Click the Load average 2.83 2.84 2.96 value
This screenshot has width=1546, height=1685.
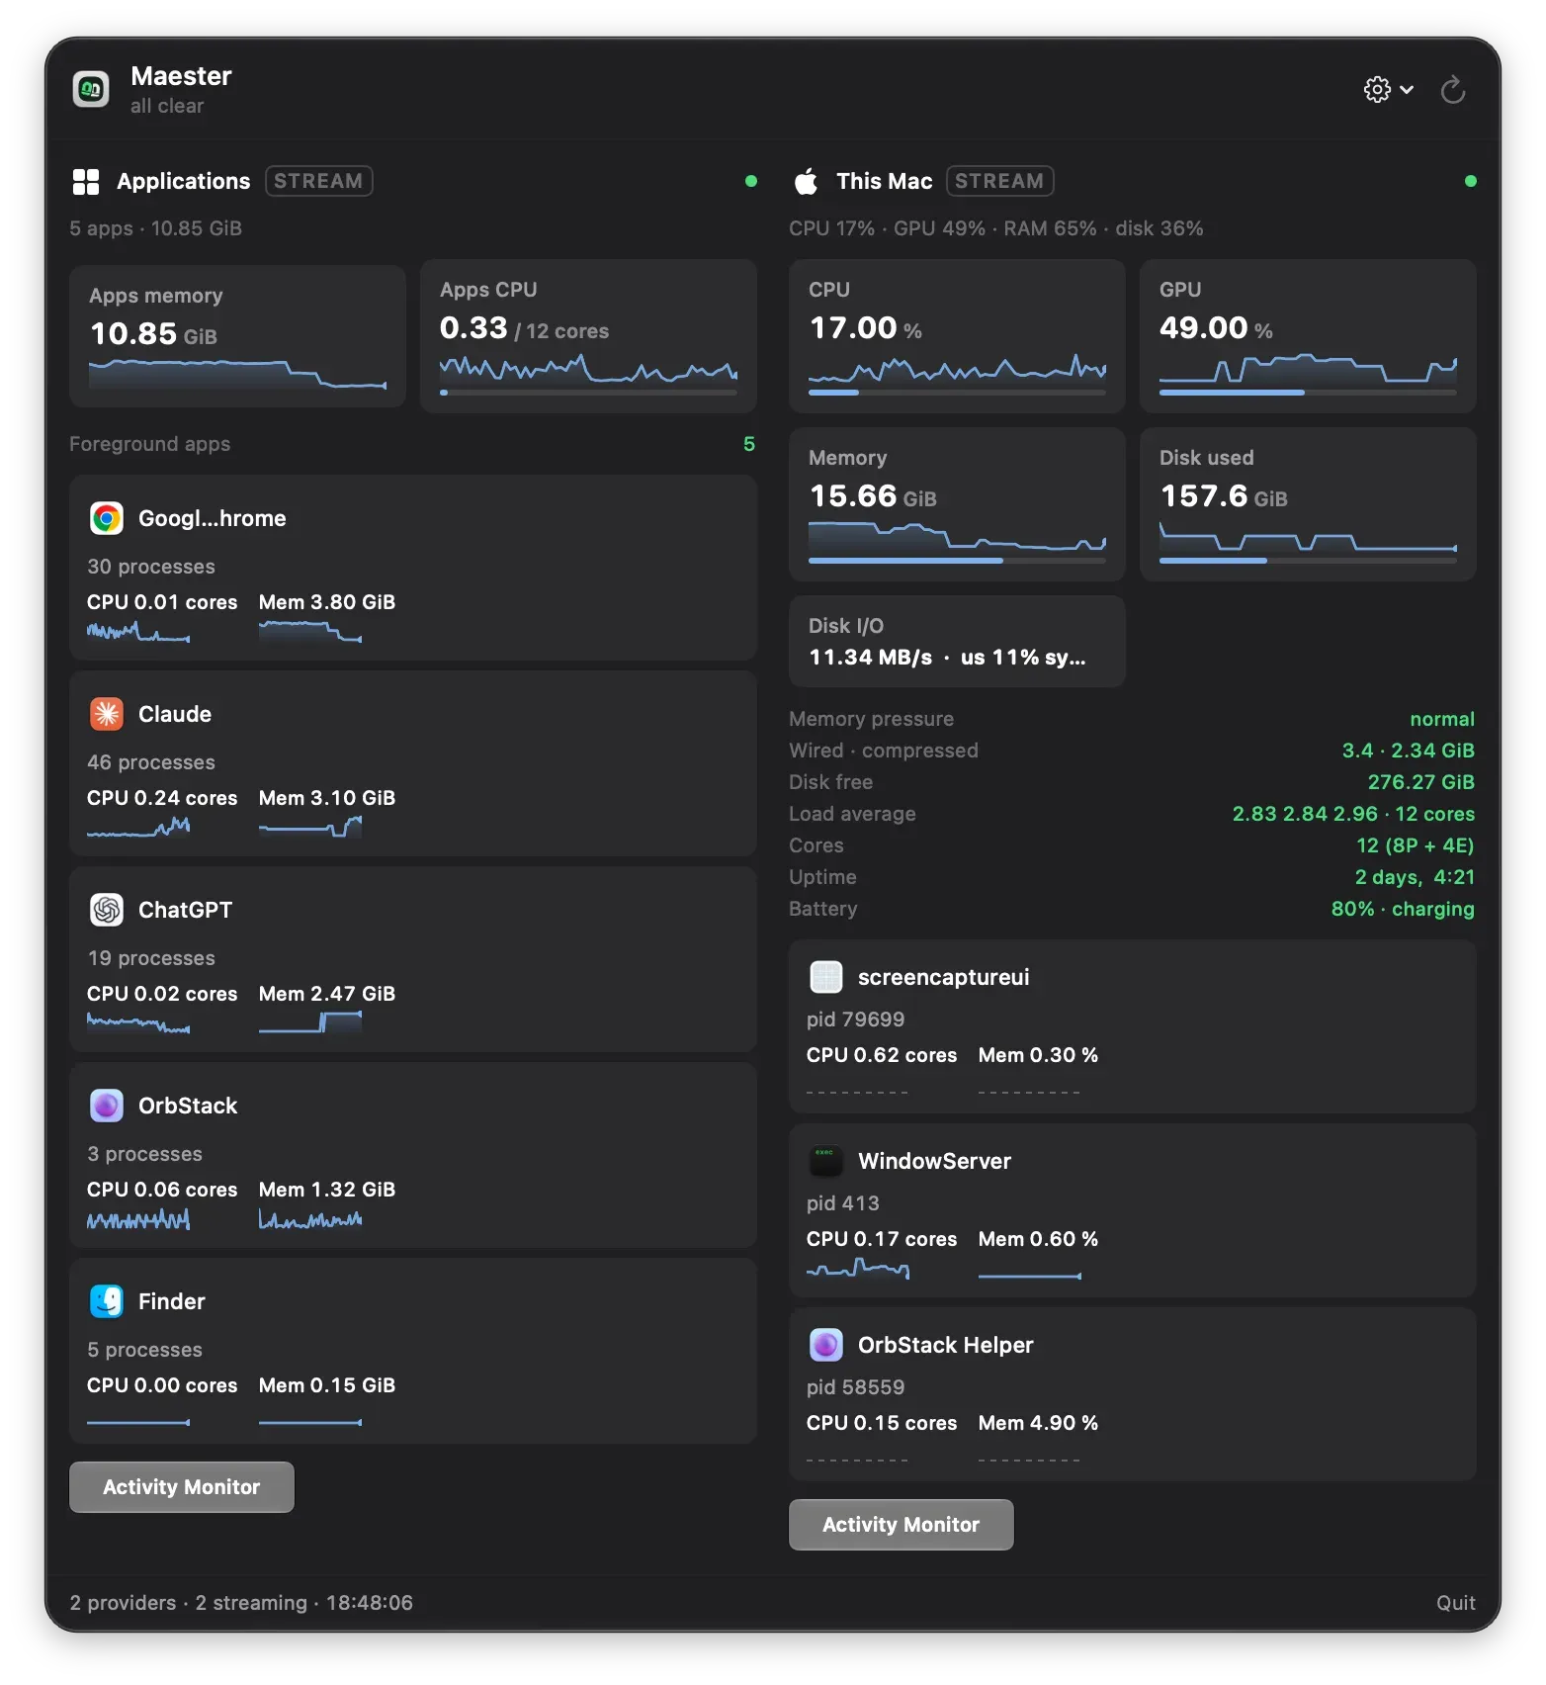(x=1353, y=814)
